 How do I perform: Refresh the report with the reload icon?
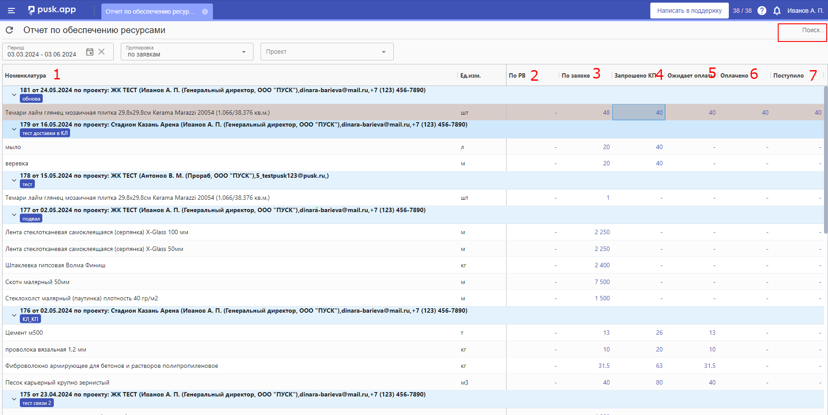[x=9, y=30]
